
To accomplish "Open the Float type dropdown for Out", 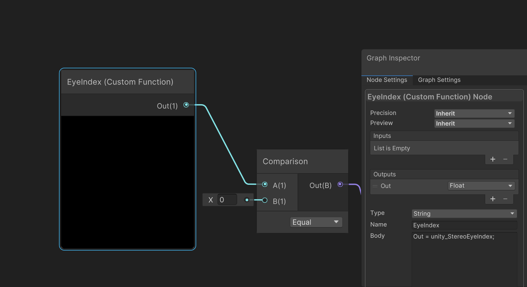I will (x=481, y=186).
